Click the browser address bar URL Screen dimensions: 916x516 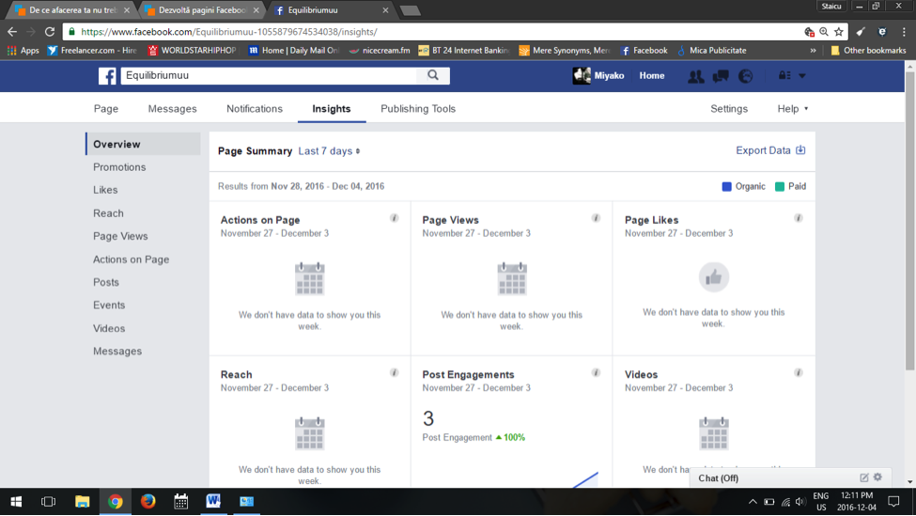(228, 32)
